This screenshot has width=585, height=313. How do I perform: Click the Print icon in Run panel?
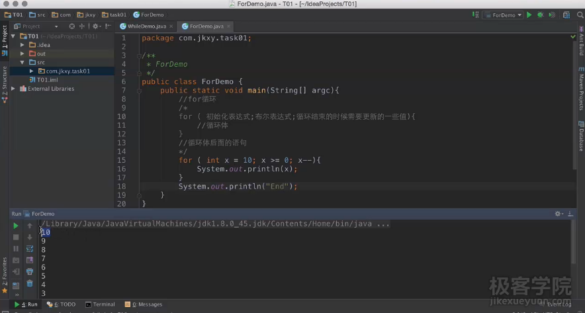click(30, 271)
